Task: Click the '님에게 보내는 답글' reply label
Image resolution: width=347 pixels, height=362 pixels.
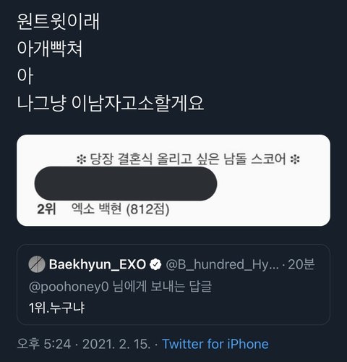Action: click(163, 287)
